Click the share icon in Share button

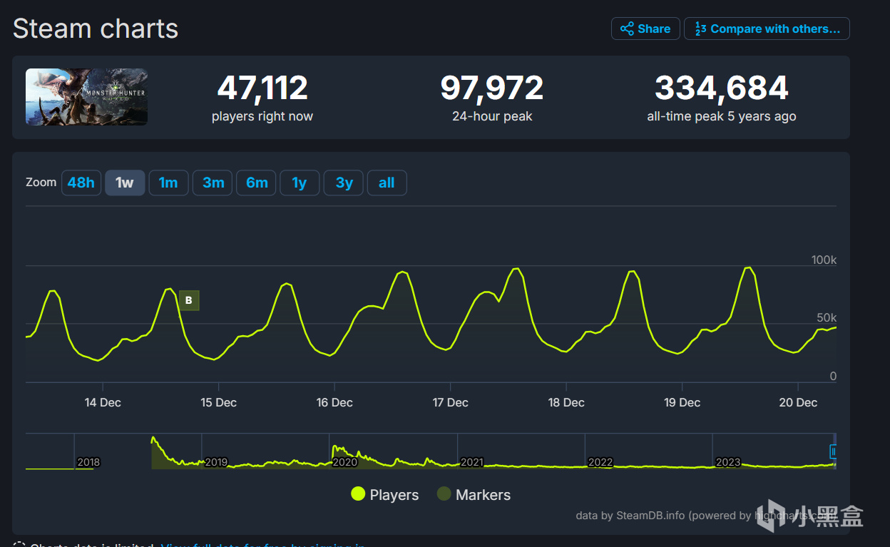click(627, 29)
